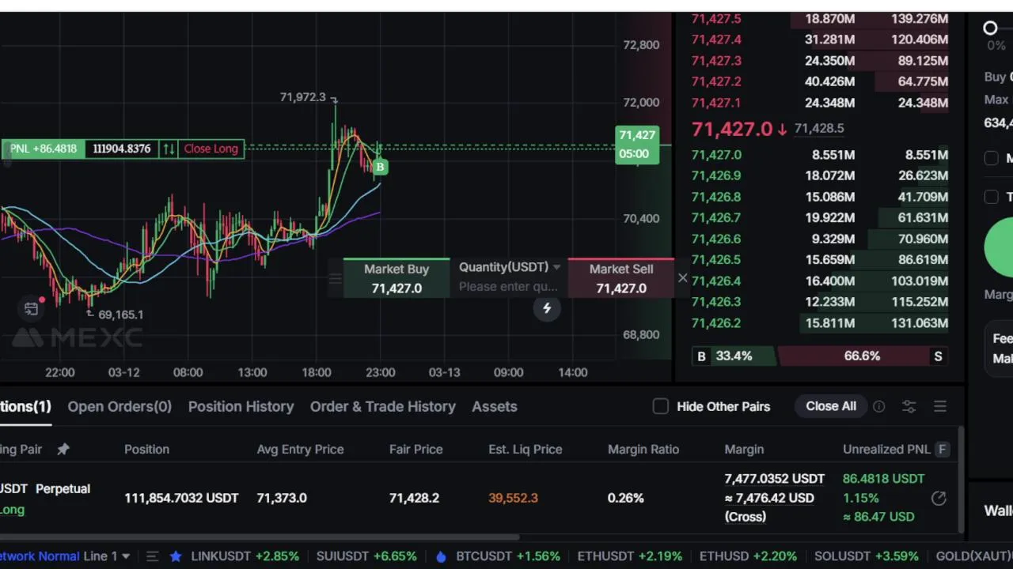Click BTCUSDT drop icon in ticker
This screenshot has height=569, width=1013.
(x=441, y=556)
